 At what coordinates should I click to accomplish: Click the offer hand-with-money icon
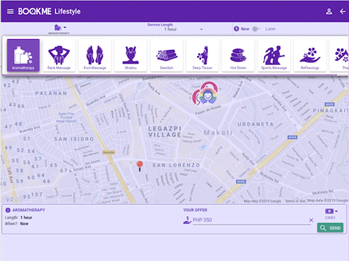coord(187,220)
